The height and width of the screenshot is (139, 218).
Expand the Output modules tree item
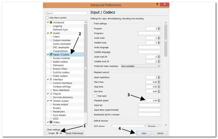click(51, 40)
